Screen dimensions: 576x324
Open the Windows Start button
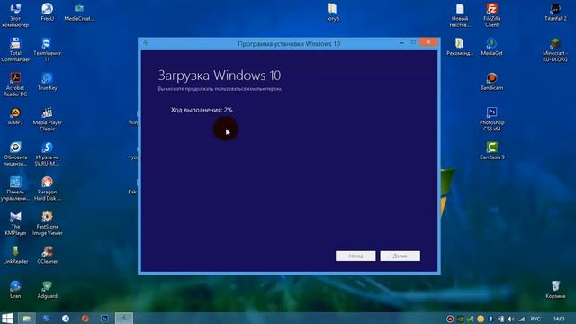coord(7,318)
